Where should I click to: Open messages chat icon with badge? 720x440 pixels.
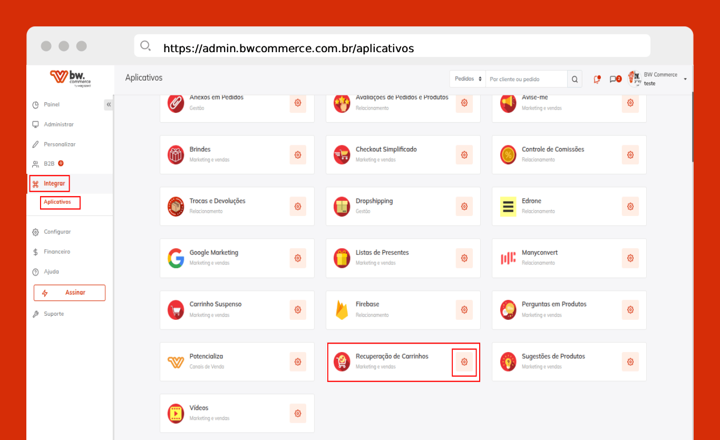coord(615,79)
